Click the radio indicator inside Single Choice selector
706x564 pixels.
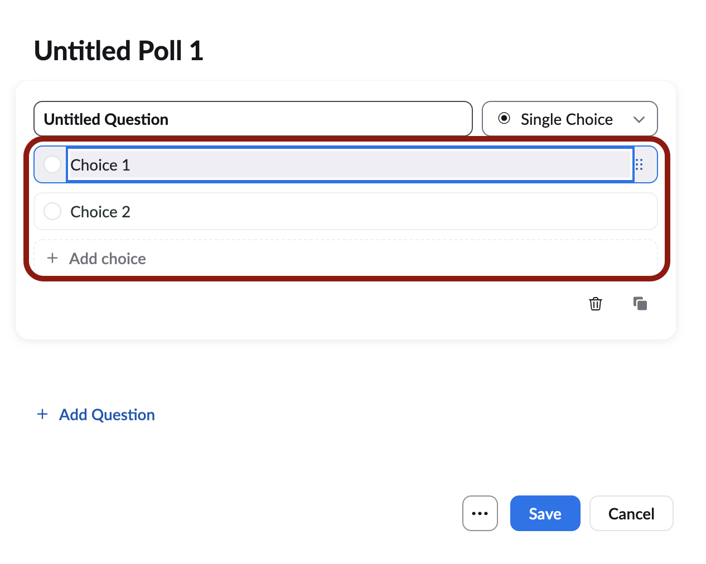pos(505,119)
